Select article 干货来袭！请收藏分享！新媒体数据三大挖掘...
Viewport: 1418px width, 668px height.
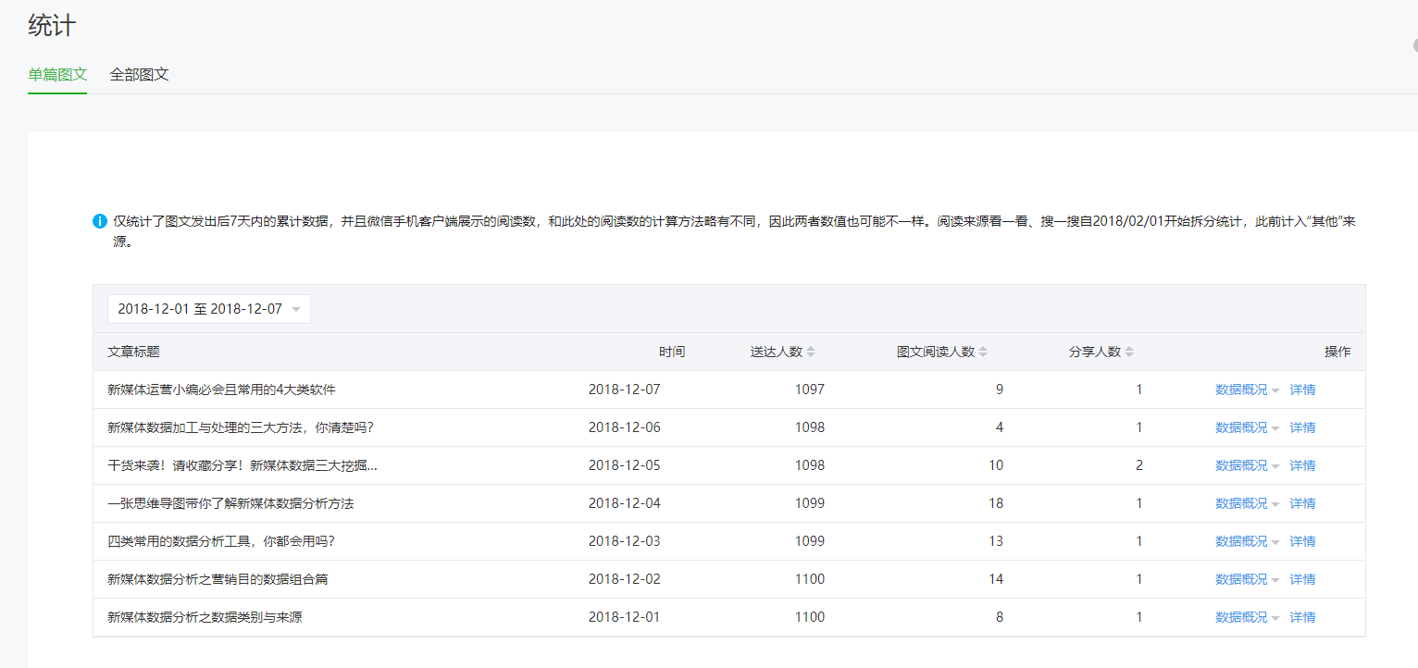click(x=243, y=465)
